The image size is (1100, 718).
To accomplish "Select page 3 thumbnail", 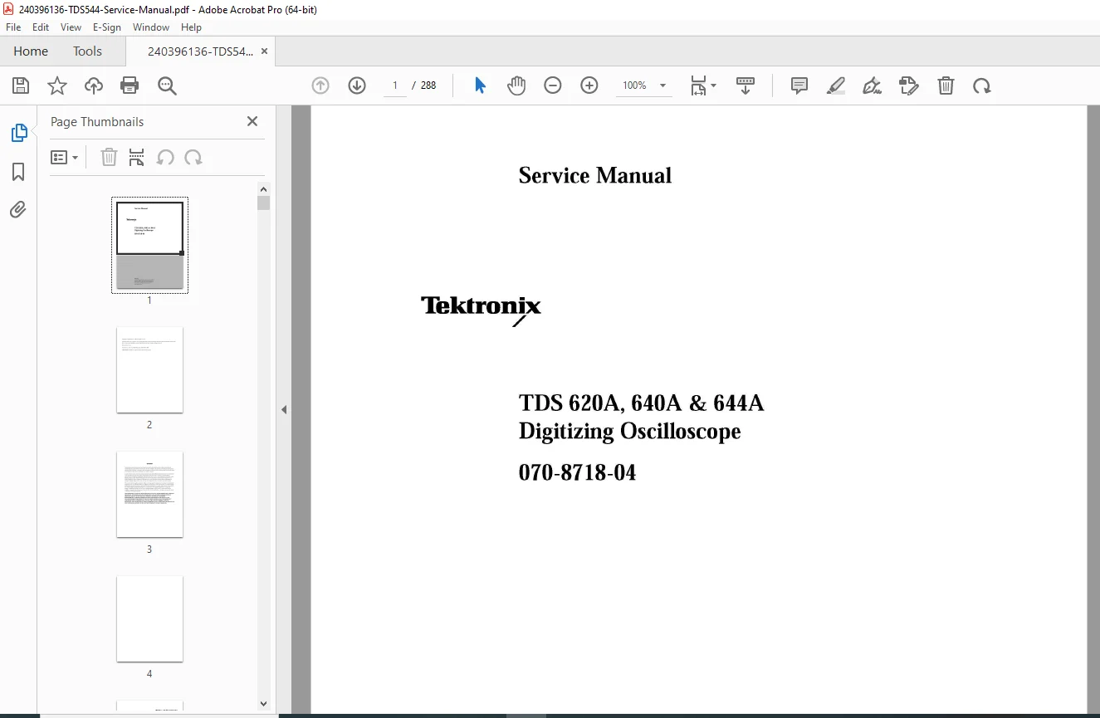I will (x=149, y=495).
